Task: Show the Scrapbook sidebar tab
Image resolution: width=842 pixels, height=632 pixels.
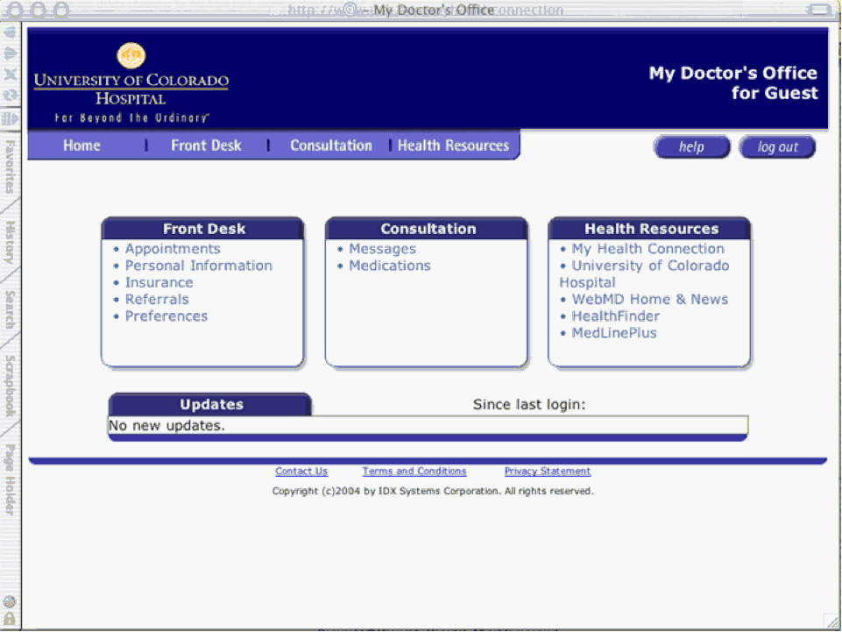Action: (11, 386)
